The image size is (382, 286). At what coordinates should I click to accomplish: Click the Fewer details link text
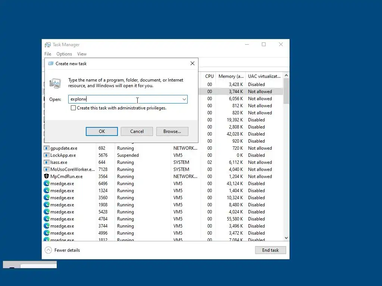67,250
